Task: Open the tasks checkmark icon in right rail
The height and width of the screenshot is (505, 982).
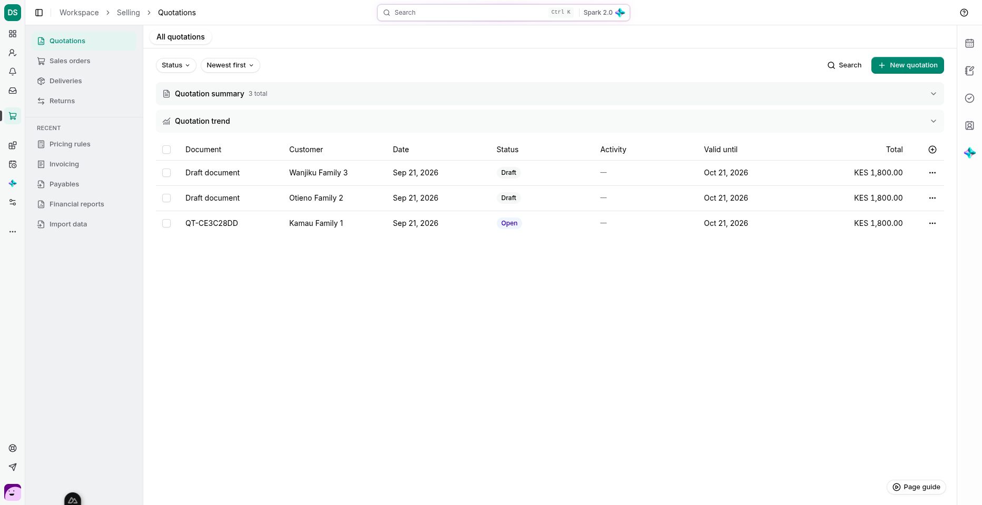Action: (x=969, y=98)
